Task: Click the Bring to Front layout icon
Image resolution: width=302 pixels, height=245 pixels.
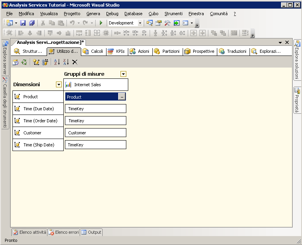Action: pyautogui.click(x=214, y=33)
